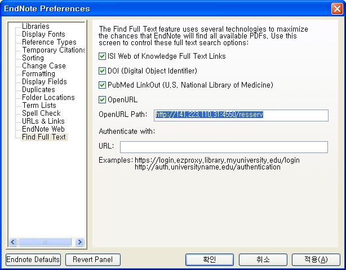Open Change Case preferences
This screenshot has width=346, height=270.
pyautogui.click(x=44, y=66)
